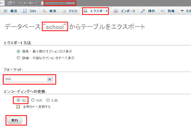The image size is (191, 126).
Task: Choose なし encoding radio button
Action: (x=18, y=100)
